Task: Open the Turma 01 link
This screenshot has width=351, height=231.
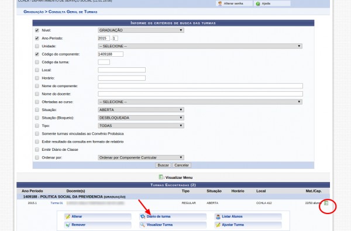Action: click(x=57, y=203)
